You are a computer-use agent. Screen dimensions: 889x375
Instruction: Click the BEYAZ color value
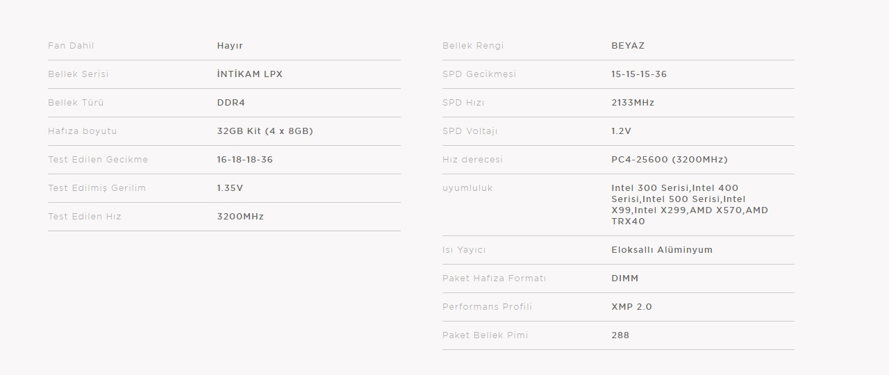[628, 46]
